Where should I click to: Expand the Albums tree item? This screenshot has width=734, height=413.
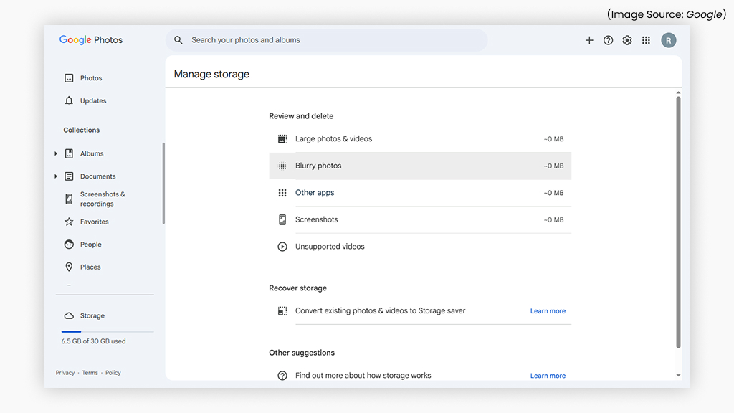[x=56, y=153]
